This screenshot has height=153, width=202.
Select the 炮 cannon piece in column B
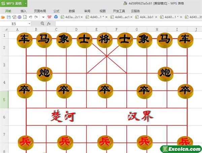point(44,74)
